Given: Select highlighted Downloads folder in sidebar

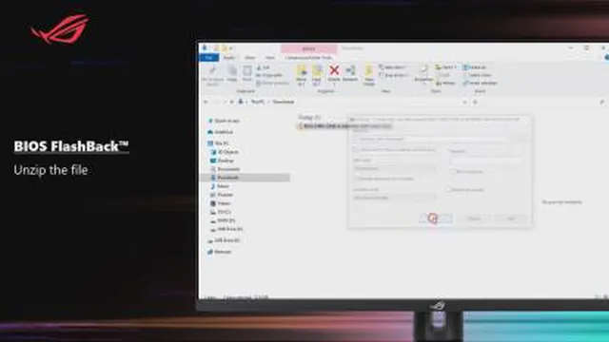Looking at the screenshot, I should coord(245,178).
